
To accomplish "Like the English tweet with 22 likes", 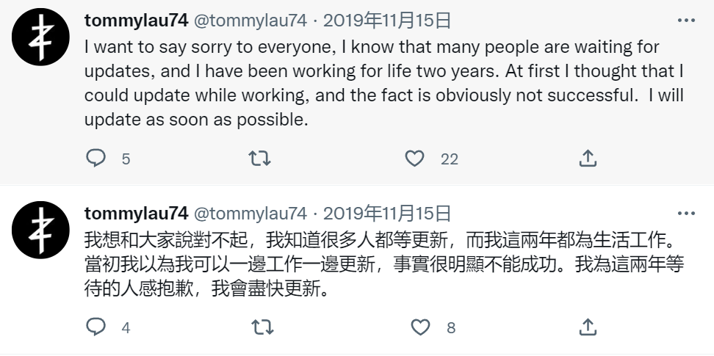I will coord(415,158).
